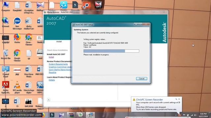Click the system clock showing 7:16 PM
Image resolution: width=211 pixels, height=118 pixels.
pyautogui.click(x=203, y=115)
